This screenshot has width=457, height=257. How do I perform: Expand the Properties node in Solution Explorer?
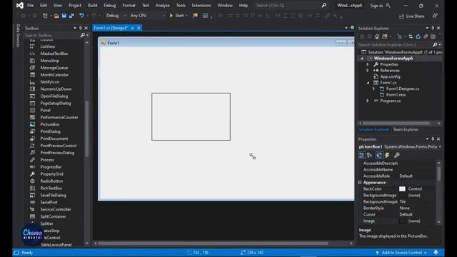click(x=368, y=64)
